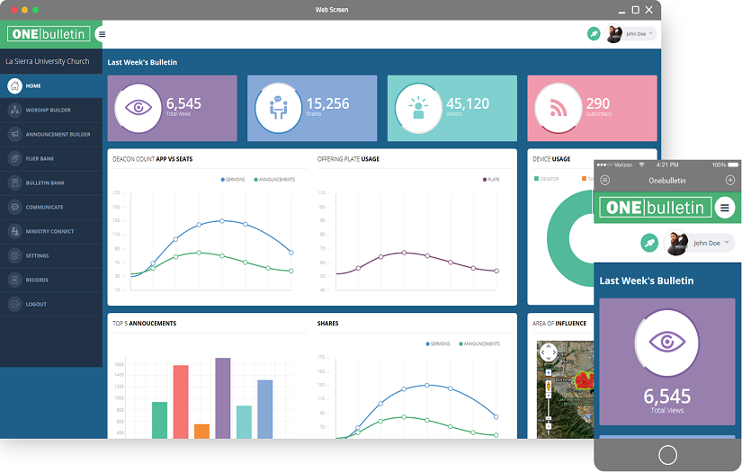The height and width of the screenshot is (472, 742).
Task: Toggle SERMONS legend in Deacon Count chart
Action: [233, 180]
